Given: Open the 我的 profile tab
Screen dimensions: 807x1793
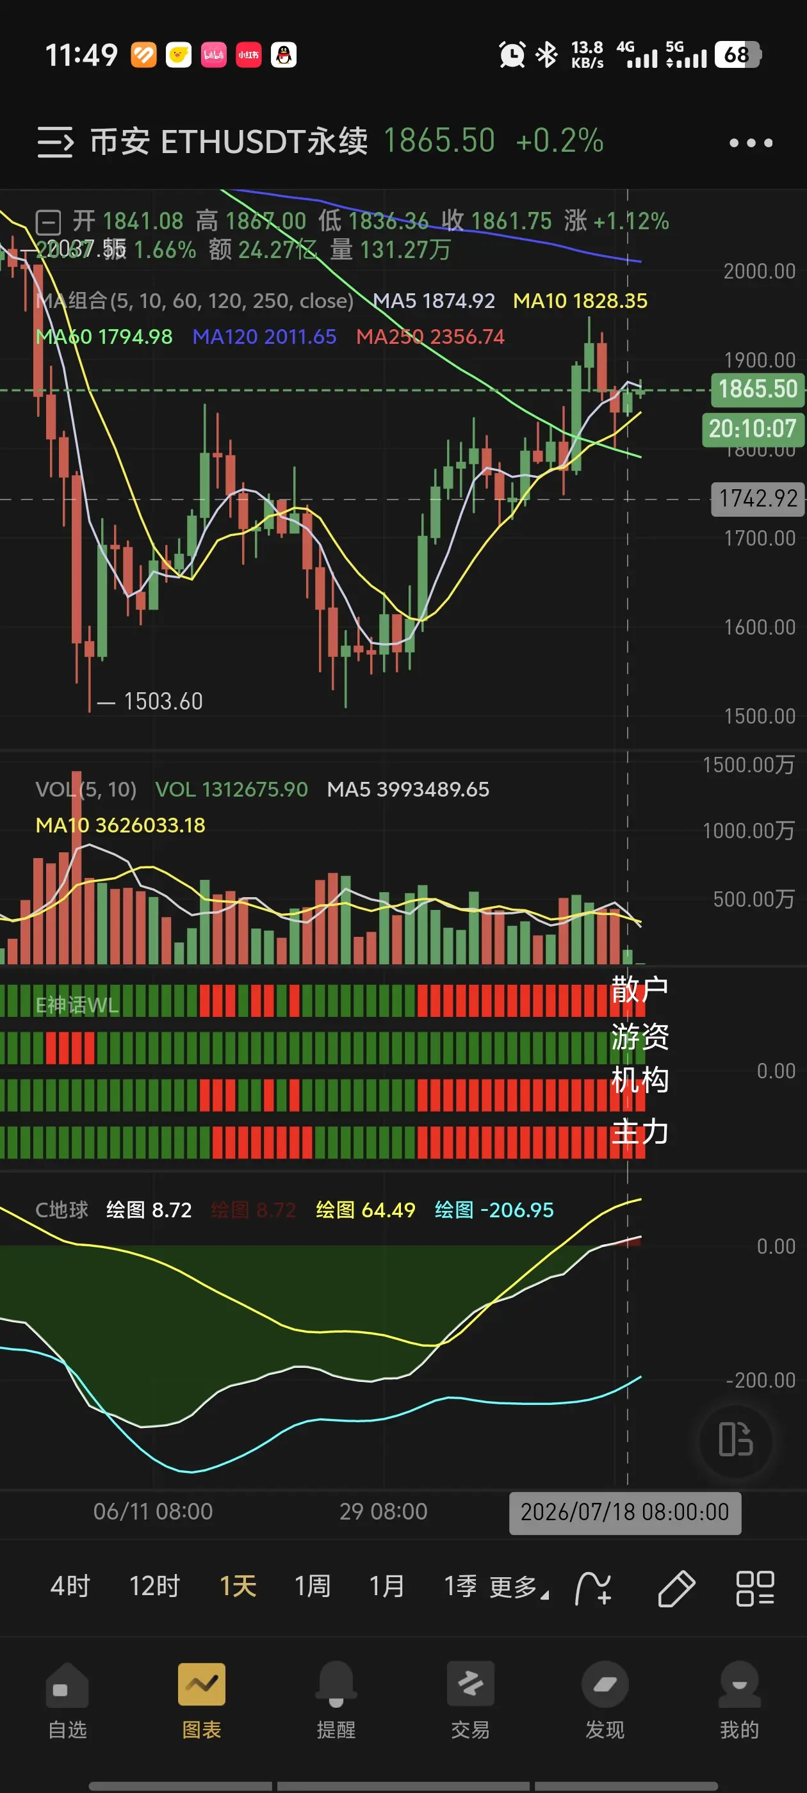Looking at the screenshot, I should (740, 1702).
